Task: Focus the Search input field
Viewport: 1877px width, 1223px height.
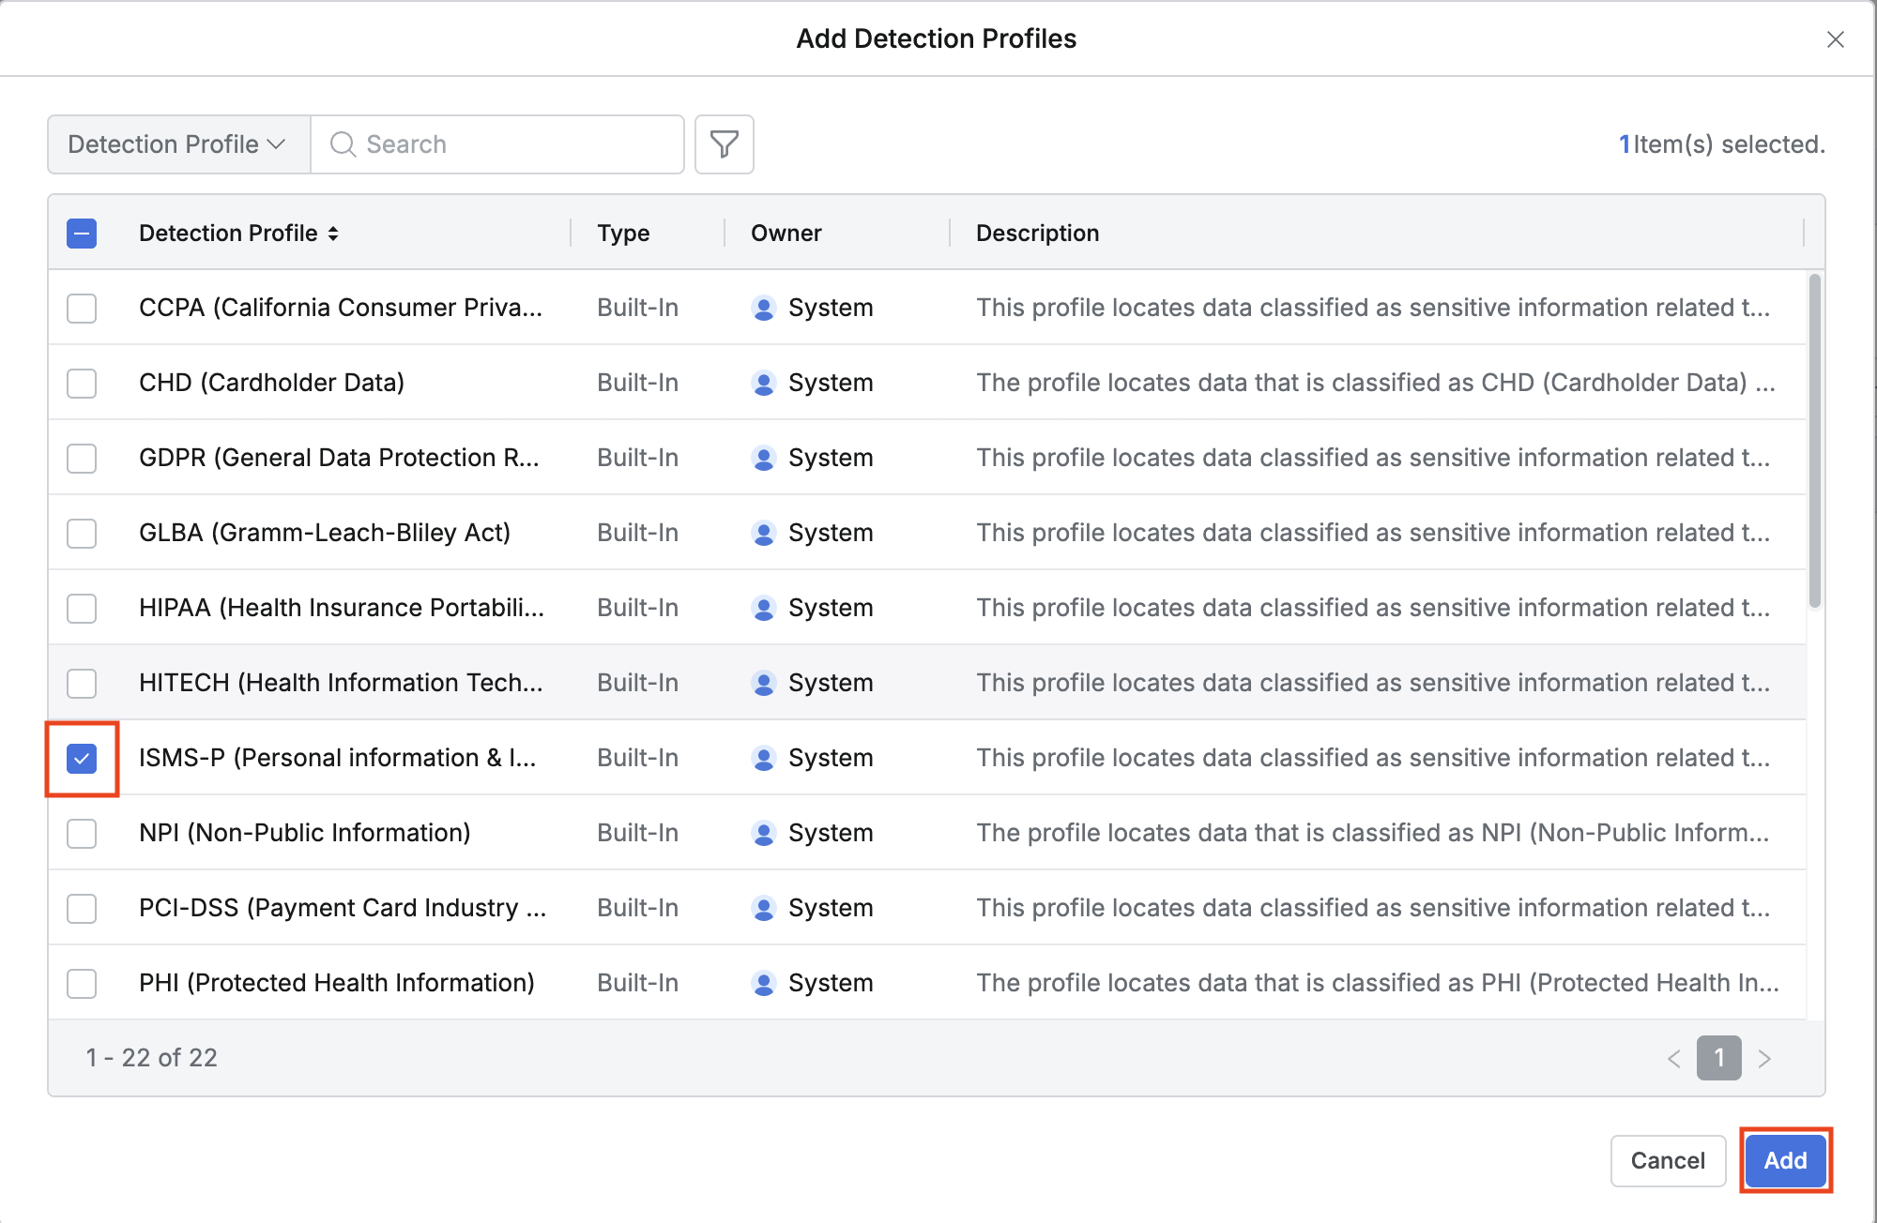Action: coord(516,144)
